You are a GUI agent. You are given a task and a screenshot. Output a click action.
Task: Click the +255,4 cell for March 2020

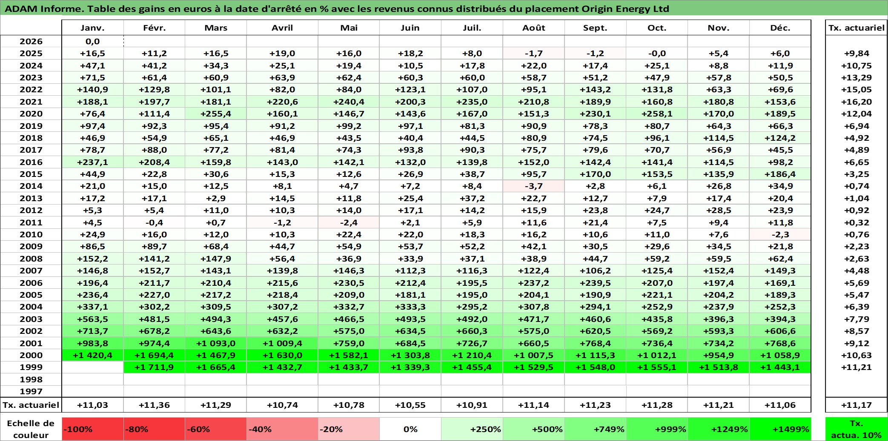coord(216,114)
